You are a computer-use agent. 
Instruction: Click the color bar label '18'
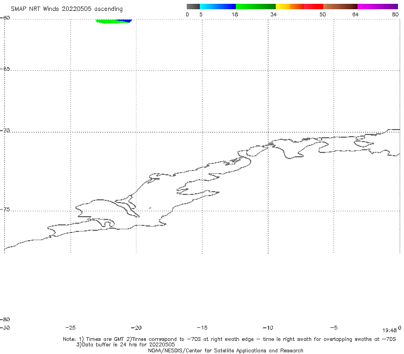click(235, 14)
